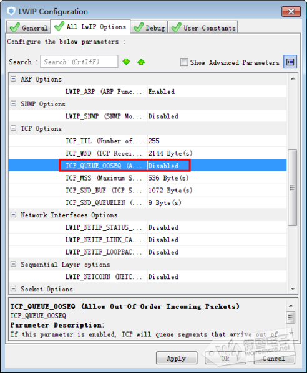Collapse Sequential Layer options group

tap(14, 264)
